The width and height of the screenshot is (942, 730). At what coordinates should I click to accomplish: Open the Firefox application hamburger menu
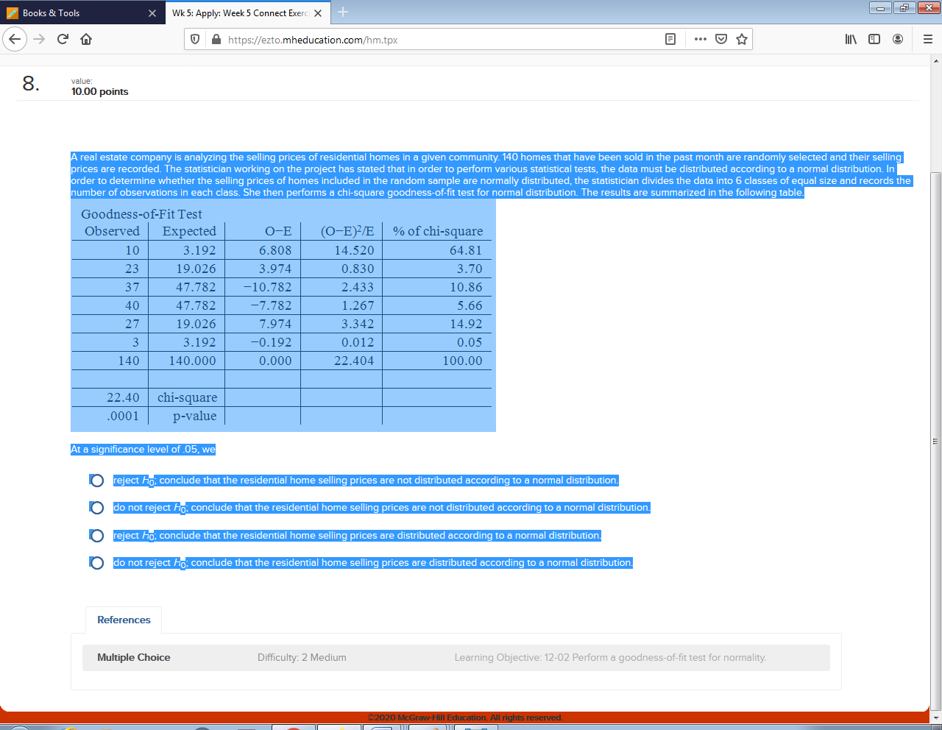[x=927, y=39]
